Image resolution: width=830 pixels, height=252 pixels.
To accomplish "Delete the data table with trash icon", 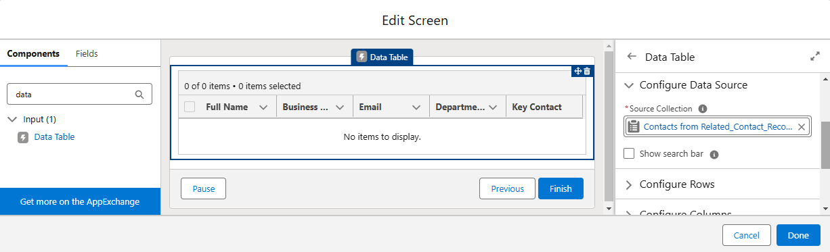I will click(x=587, y=71).
